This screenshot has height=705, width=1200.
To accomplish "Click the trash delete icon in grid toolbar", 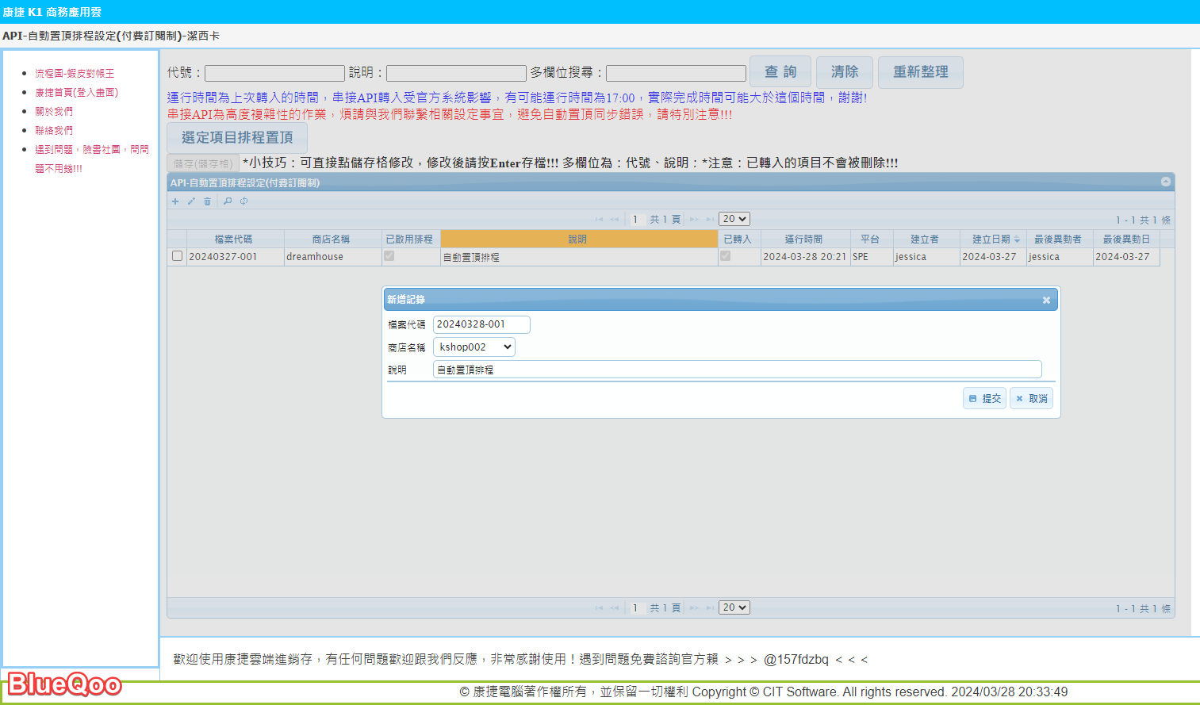I will [208, 201].
